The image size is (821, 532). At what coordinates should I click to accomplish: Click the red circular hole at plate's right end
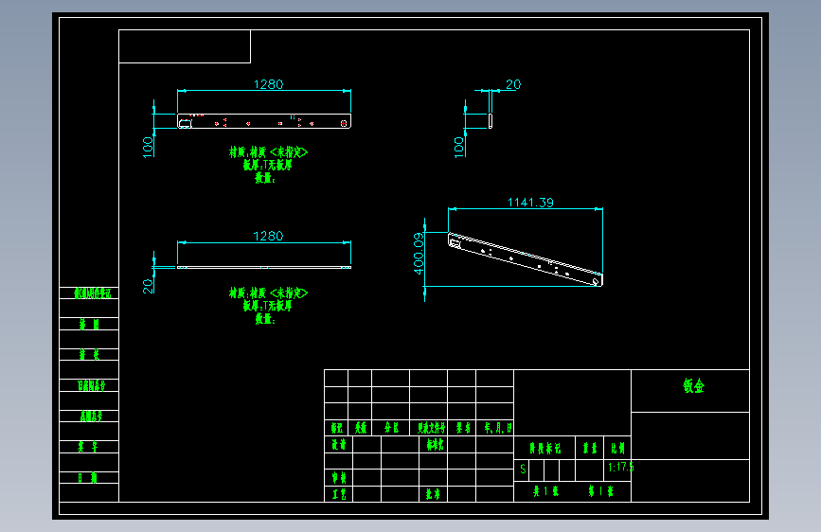(344, 124)
